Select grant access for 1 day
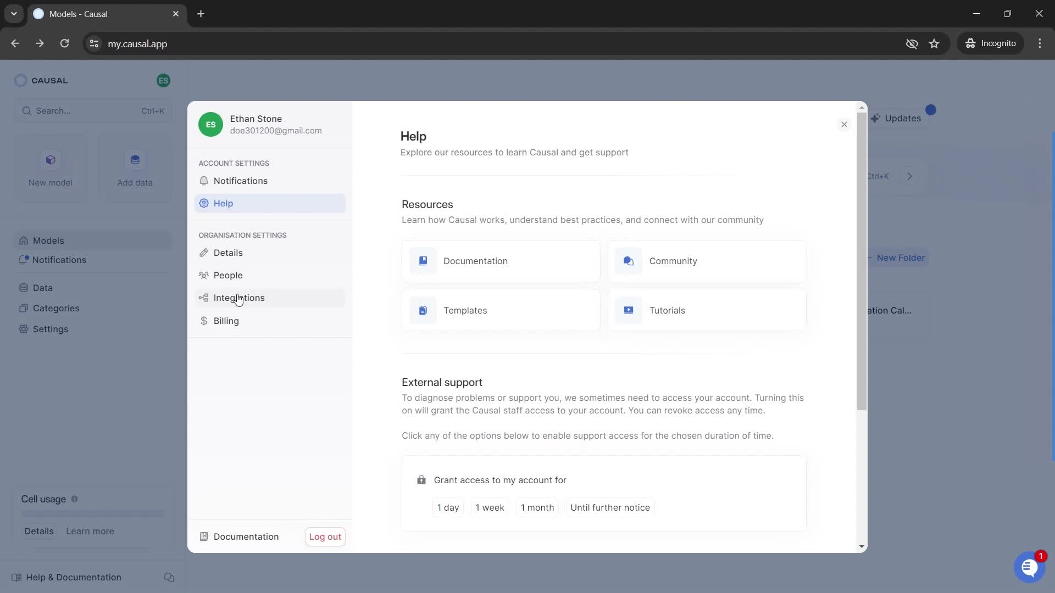Screen dimensions: 1055x593 [448, 507]
